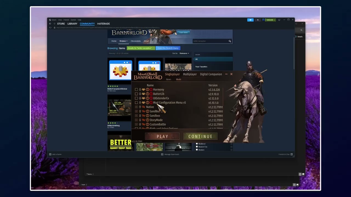Switch to the Multiplayer tab in launcher
This screenshot has height=197, width=351.
[190, 74]
